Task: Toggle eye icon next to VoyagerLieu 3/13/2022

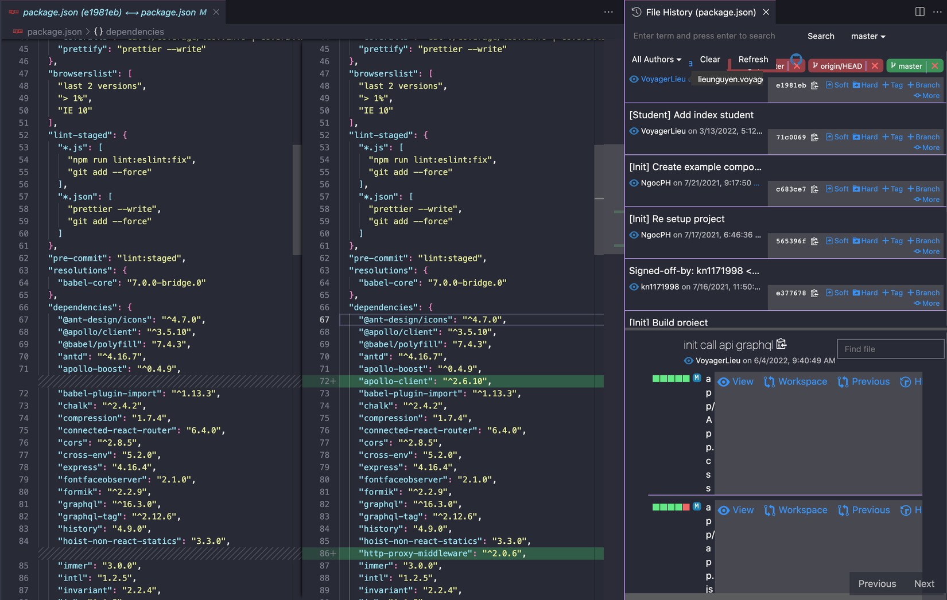Action: [634, 131]
